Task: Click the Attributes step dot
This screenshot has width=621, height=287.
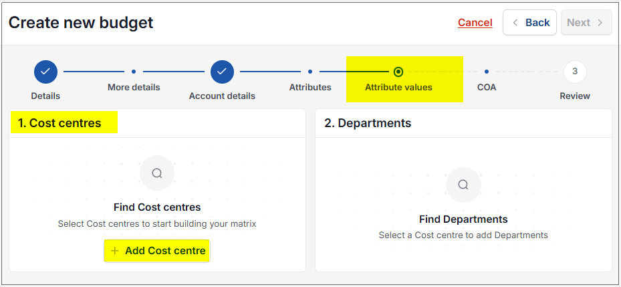Action: tap(310, 72)
